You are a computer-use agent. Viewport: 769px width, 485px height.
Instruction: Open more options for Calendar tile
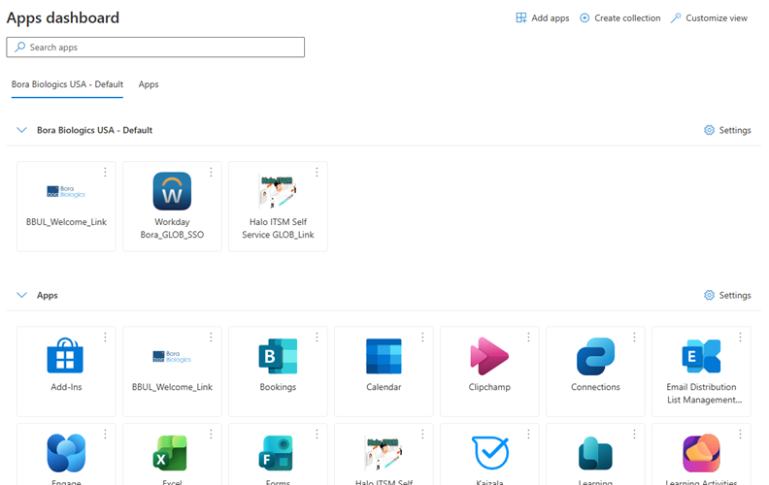[x=422, y=337]
